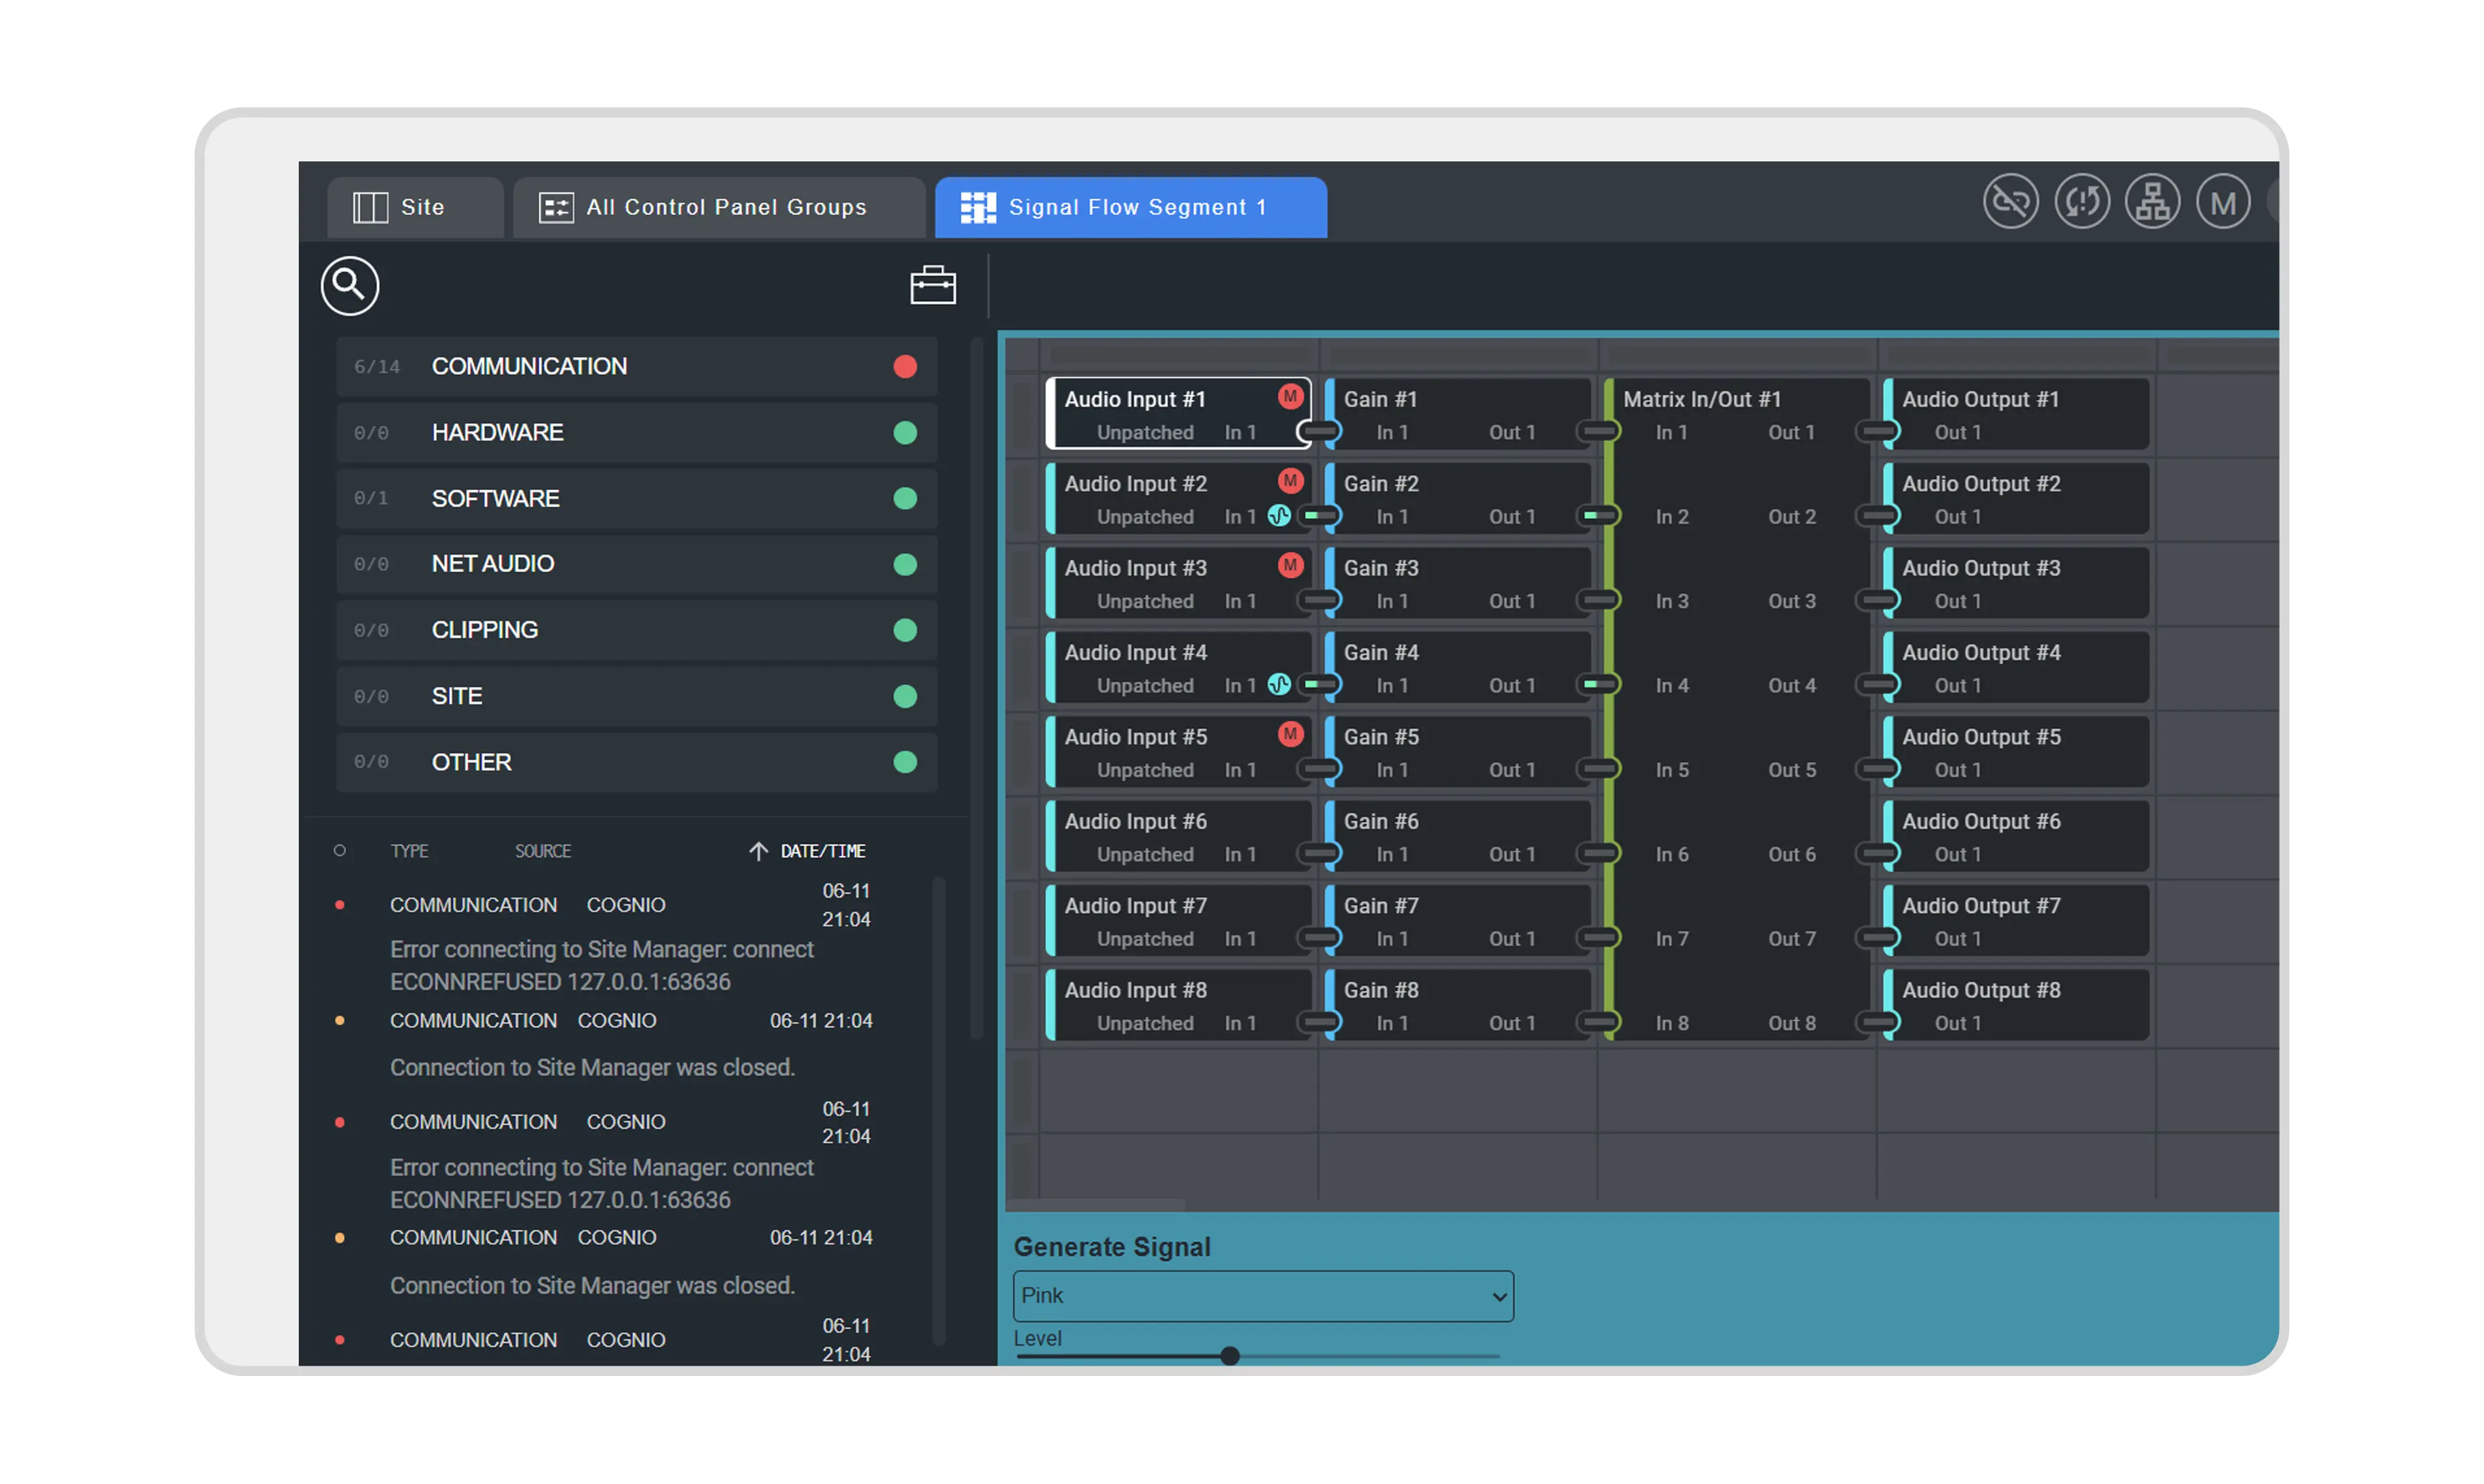Toggle NET AUDIO green status indicator
This screenshot has width=2484, height=1484.
[x=904, y=564]
